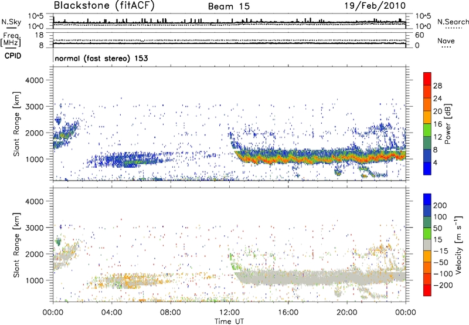Click the gray ground-scatter band in velocity plot
The image size is (469, 325).
320,277
